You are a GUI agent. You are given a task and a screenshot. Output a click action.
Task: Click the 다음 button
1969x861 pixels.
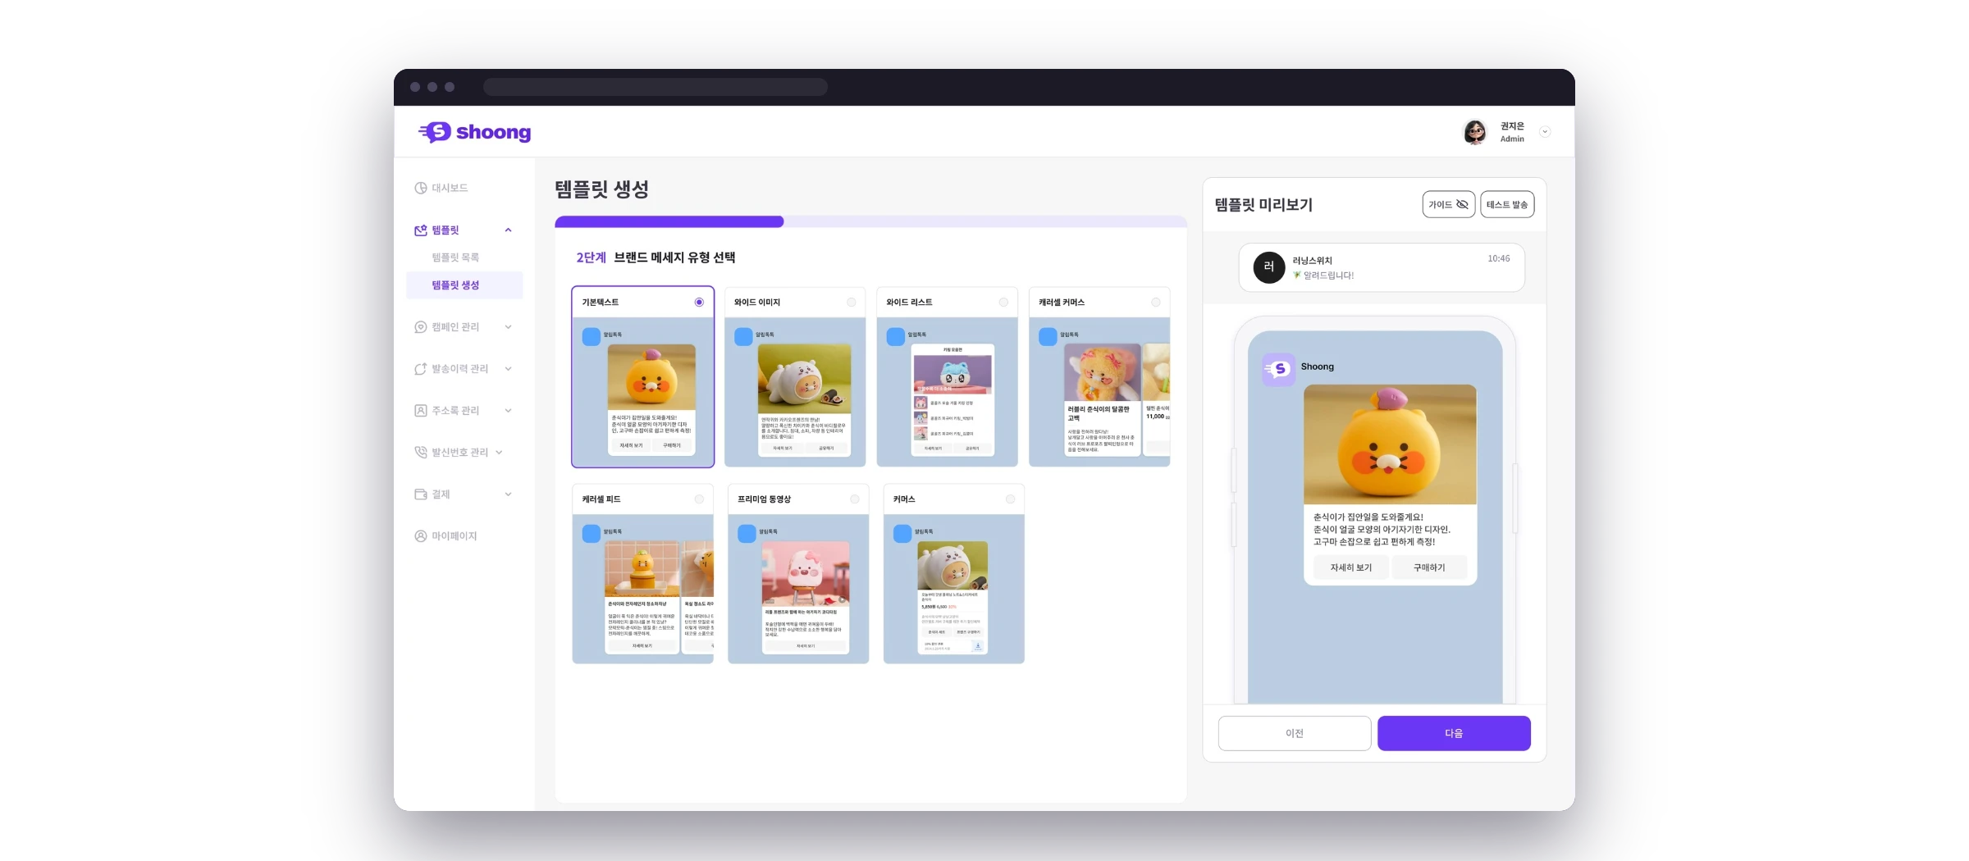tap(1454, 733)
